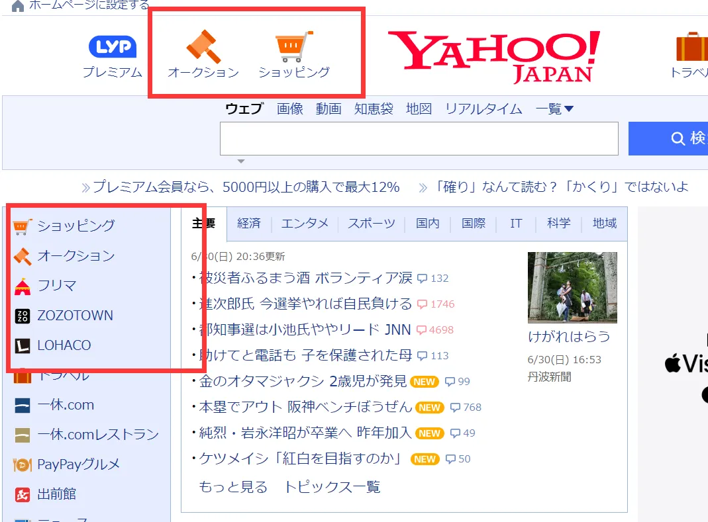
Task: Click the sidebar オークション gavel icon
Action: pyautogui.click(x=22, y=256)
